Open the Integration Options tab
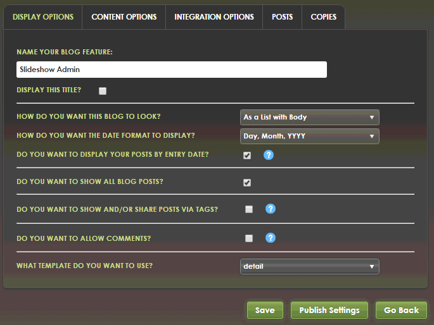The height and width of the screenshot is (325, 434). point(214,17)
